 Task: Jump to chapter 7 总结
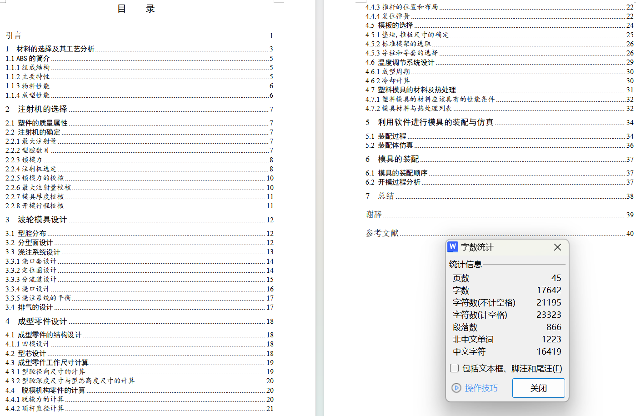pyautogui.click(x=499, y=196)
